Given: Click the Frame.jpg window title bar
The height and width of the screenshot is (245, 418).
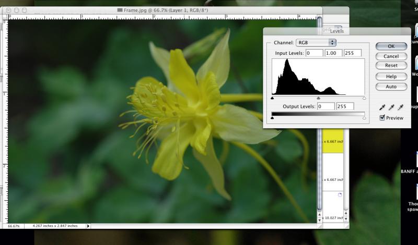Looking at the screenshot, I should (x=162, y=10).
